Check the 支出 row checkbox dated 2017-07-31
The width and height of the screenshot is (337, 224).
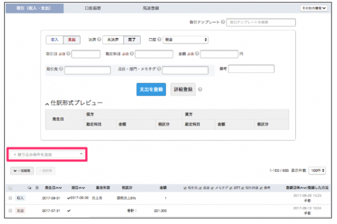click(10, 210)
